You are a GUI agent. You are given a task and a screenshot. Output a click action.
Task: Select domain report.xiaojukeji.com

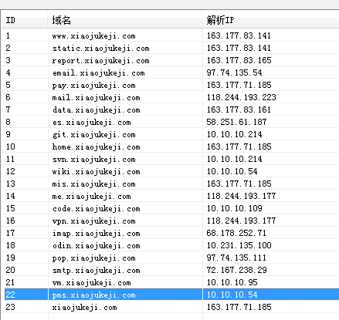(100, 60)
